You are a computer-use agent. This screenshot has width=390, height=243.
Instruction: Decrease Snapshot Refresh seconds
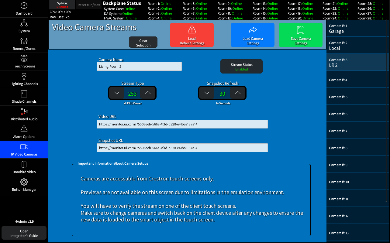[x=207, y=93]
